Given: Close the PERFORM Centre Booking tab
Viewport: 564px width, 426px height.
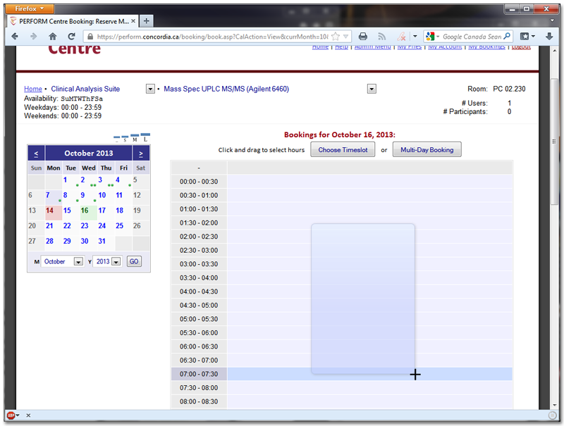Looking at the screenshot, I should 133,21.
